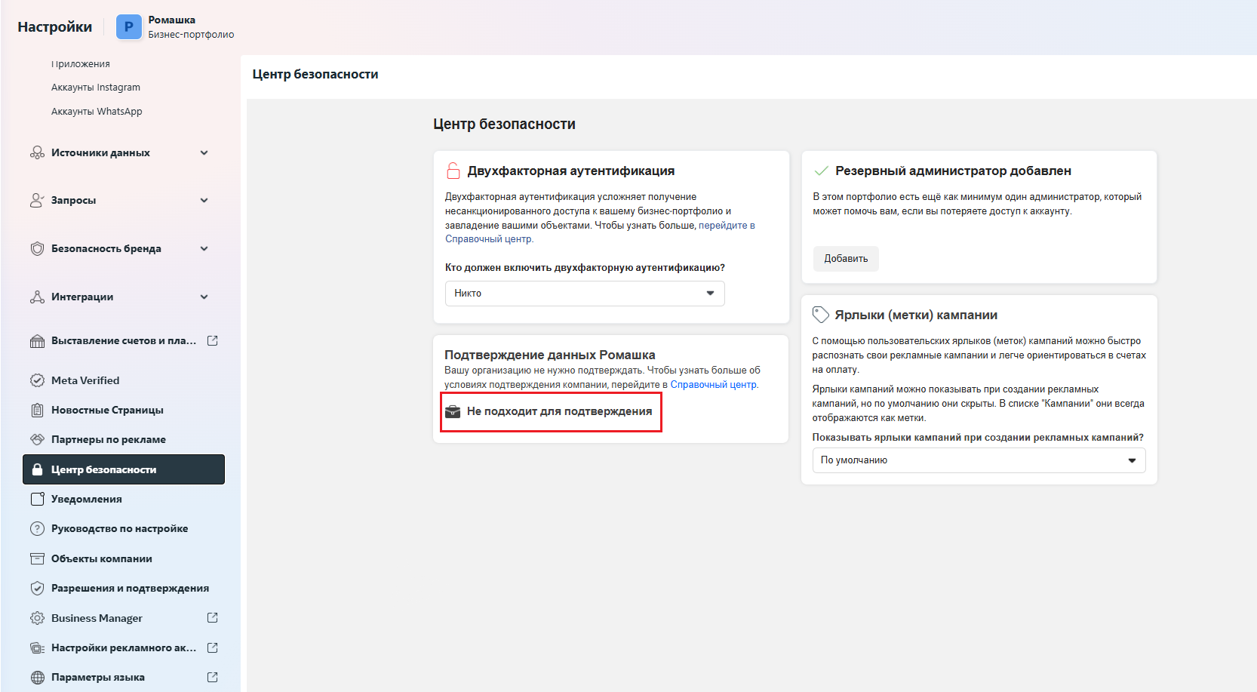The width and height of the screenshot is (1257, 692).
Task: Click the Параметры языка globe icon
Action: (37, 677)
